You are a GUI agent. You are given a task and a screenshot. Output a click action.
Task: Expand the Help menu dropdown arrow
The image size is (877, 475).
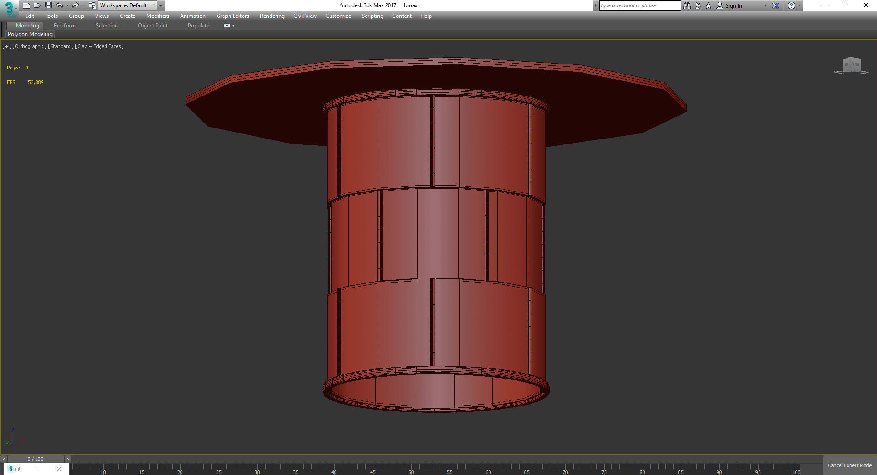(x=799, y=5)
